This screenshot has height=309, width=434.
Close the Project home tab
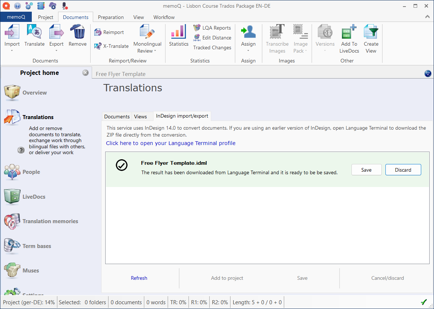(85, 72)
